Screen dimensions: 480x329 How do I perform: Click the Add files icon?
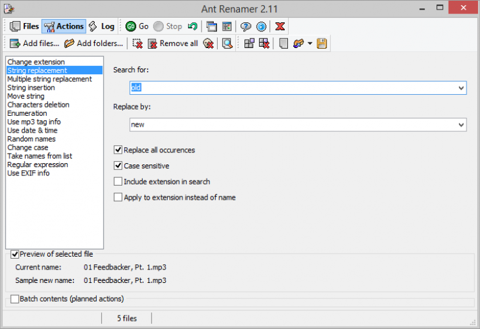15,44
